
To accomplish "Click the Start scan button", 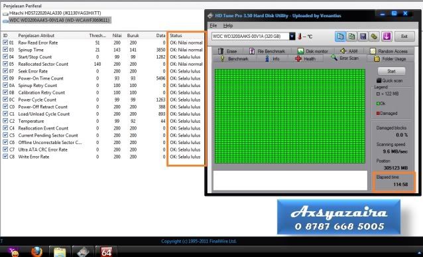I will [391, 71].
